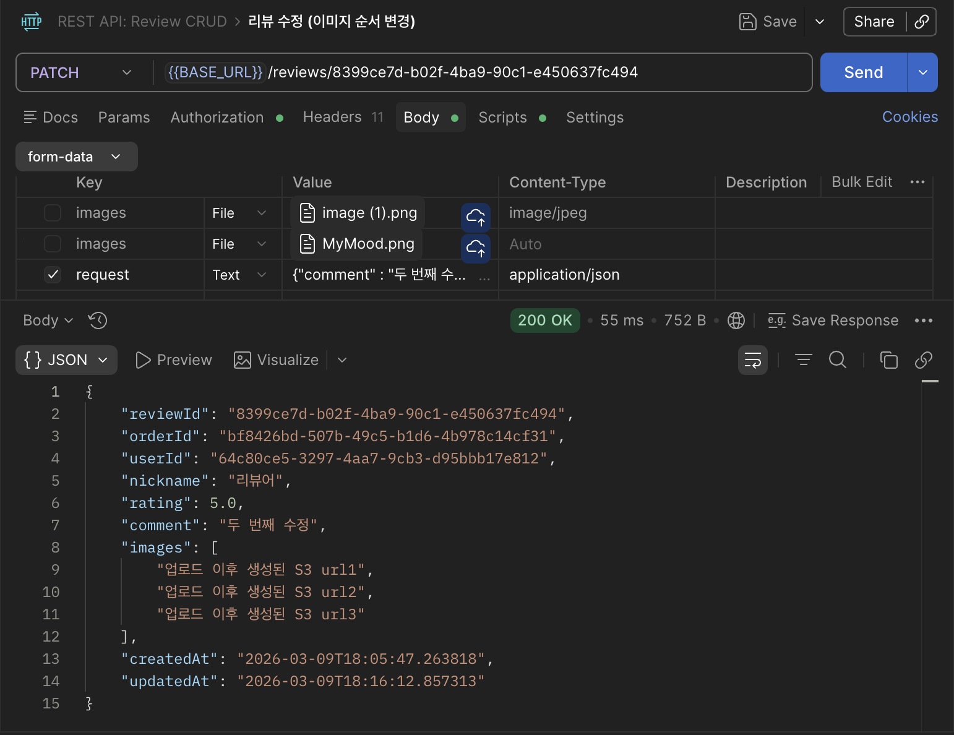Click the 55 ms response time

[622, 320]
